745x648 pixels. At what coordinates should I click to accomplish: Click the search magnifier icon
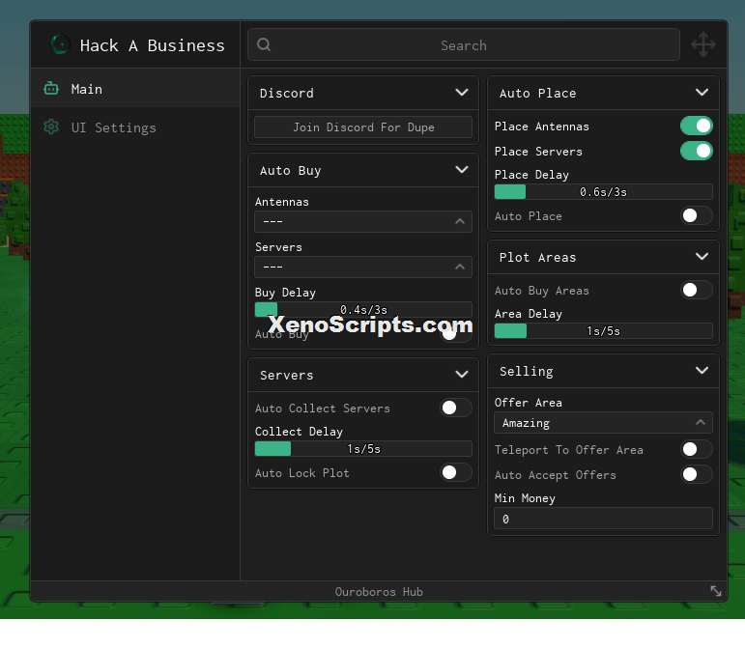(x=264, y=44)
